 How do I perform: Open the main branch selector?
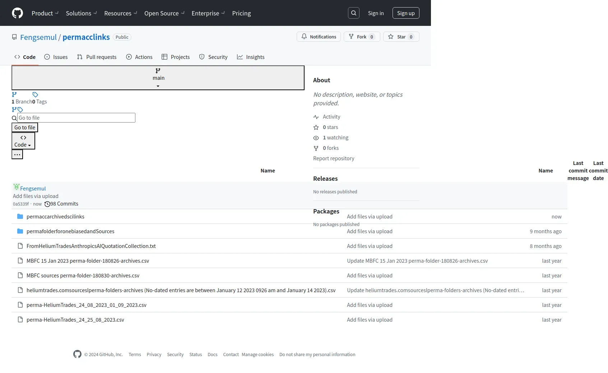[x=158, y=78]
